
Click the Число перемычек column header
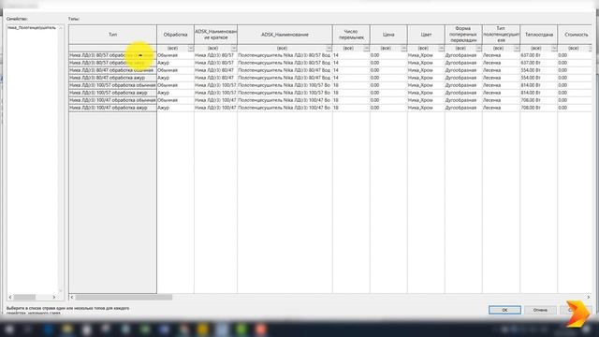pyautogui.click(x=351, y=35)
